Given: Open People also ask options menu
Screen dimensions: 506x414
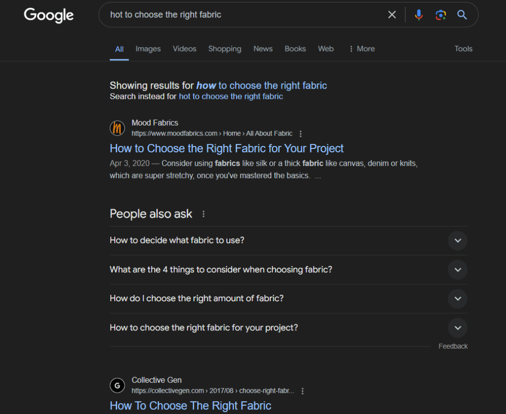Looking at the screenshot, I should tap(204, 214).
